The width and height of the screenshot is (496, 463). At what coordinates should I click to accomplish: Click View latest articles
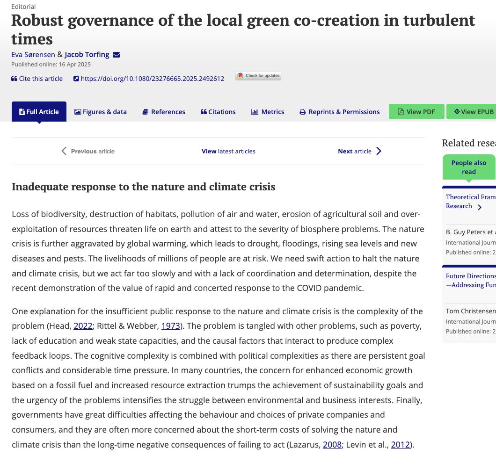228,151
